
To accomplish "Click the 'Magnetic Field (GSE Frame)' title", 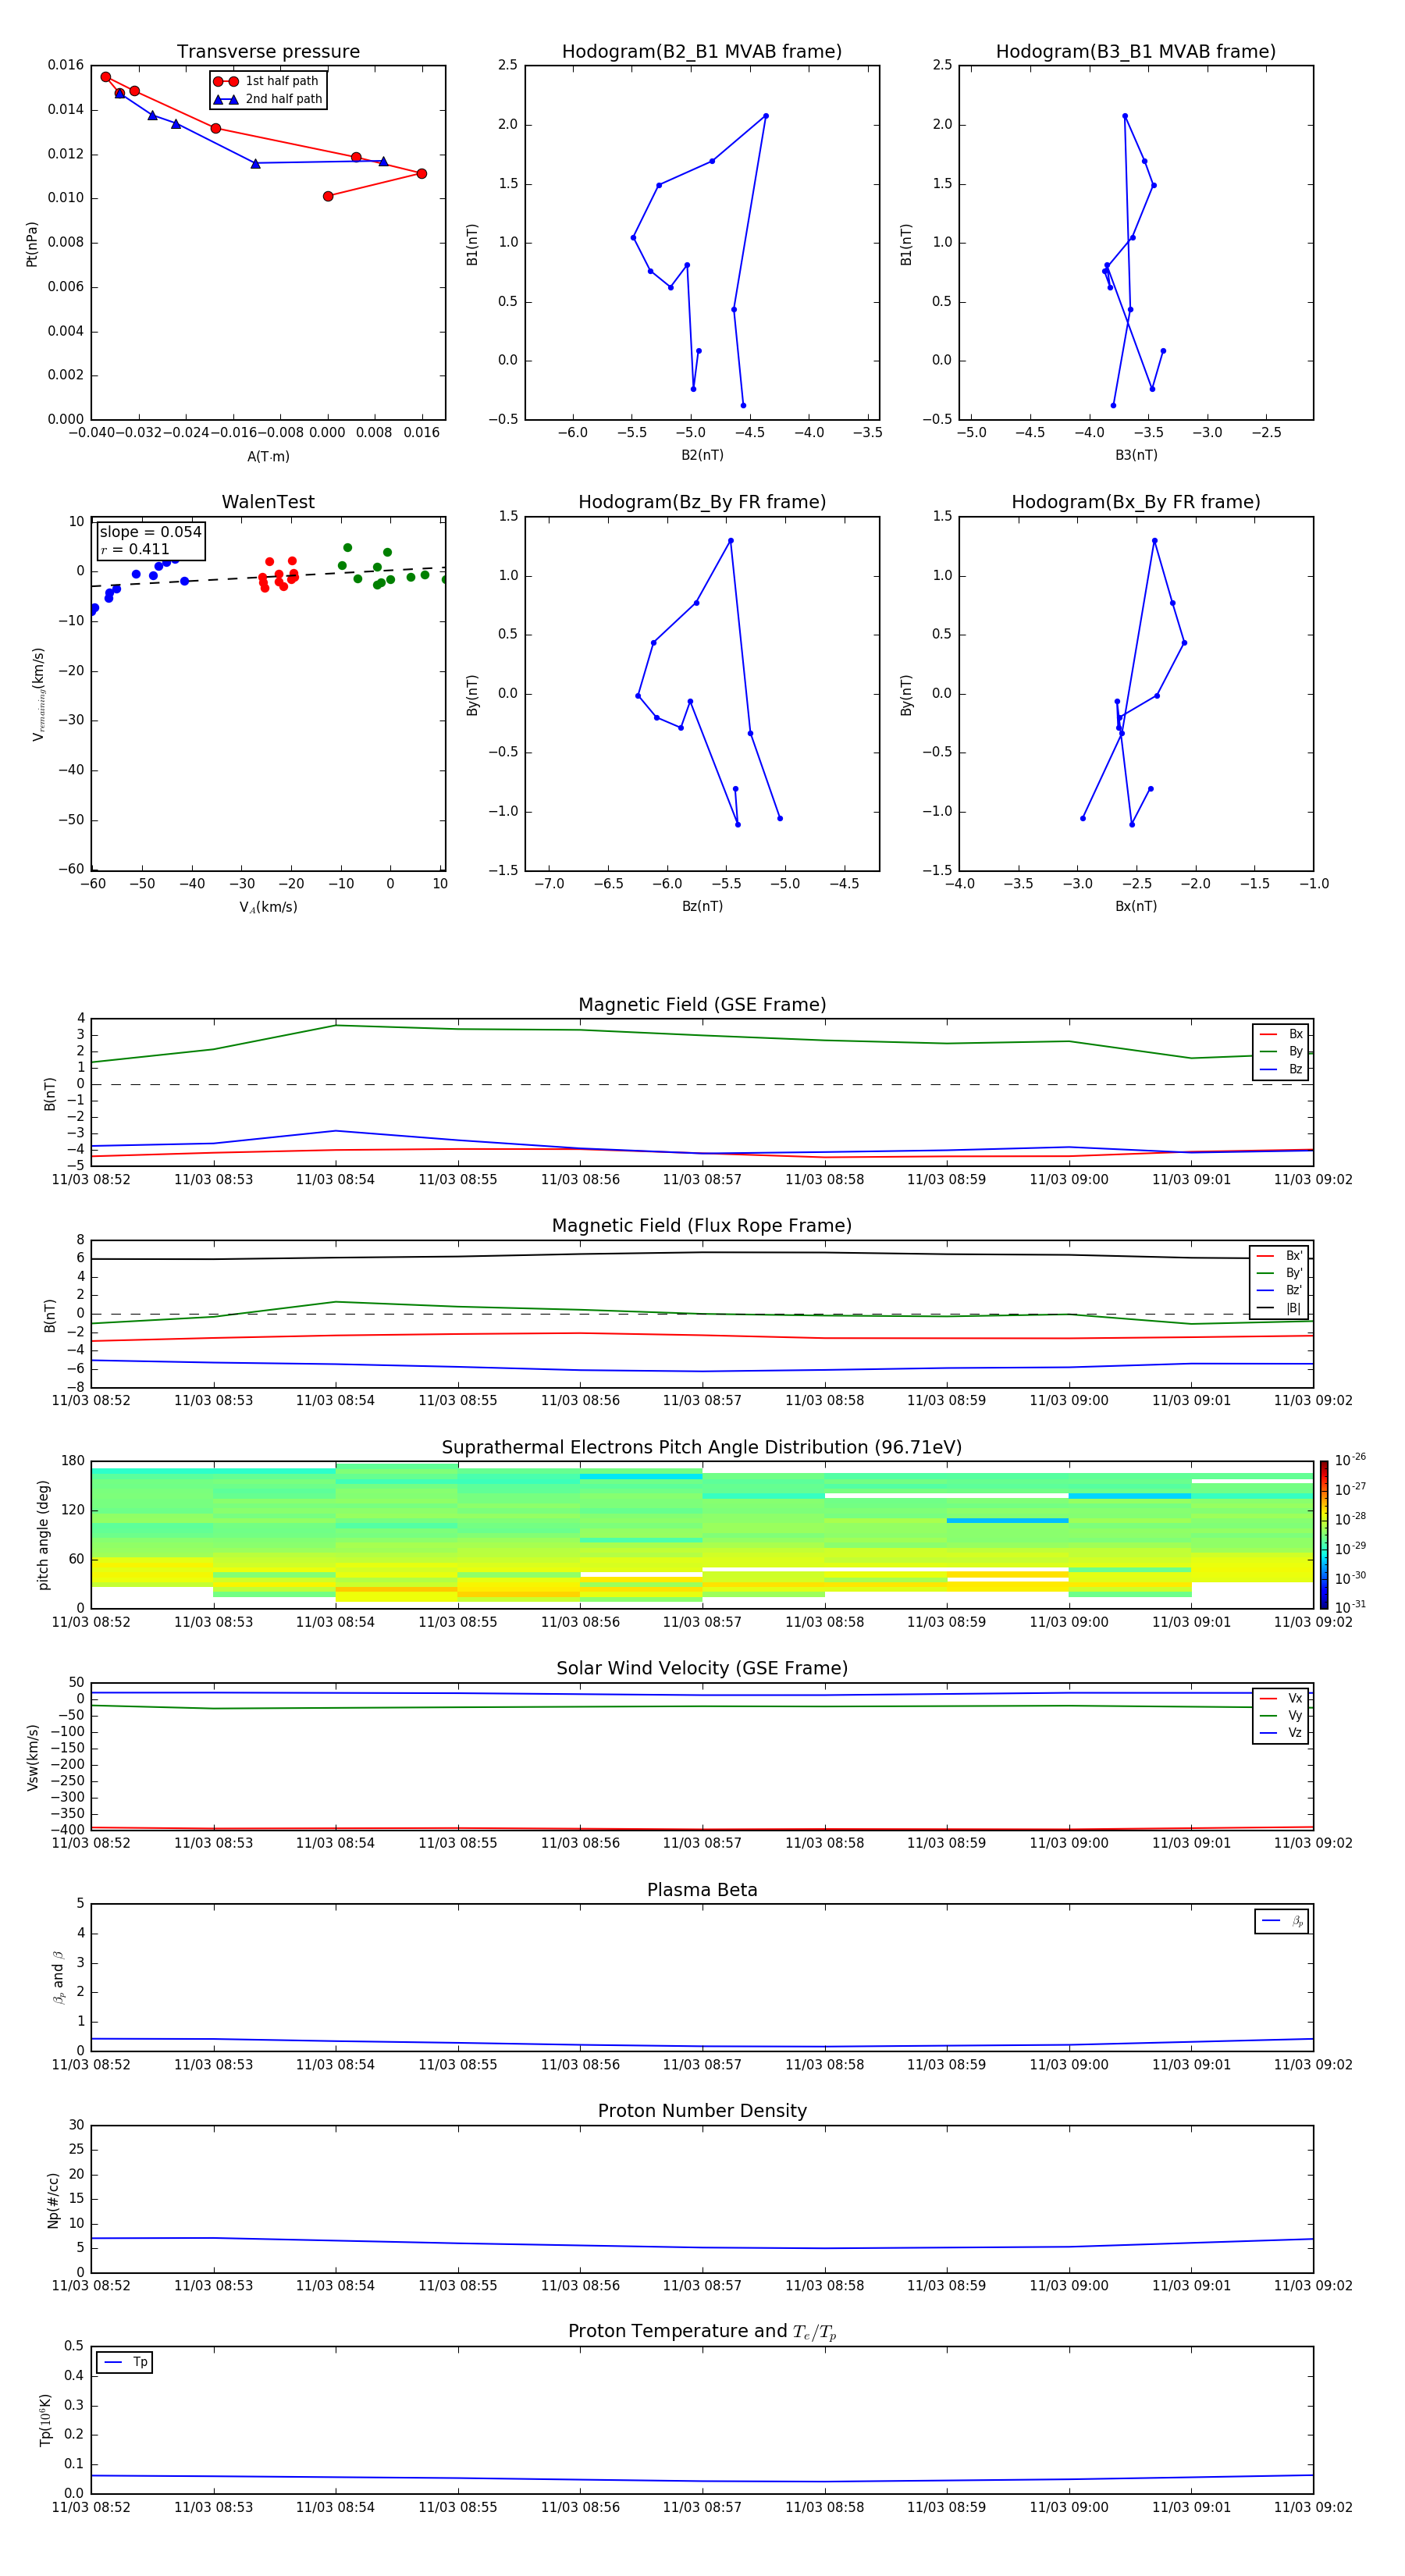I will tap(702, 1005).
